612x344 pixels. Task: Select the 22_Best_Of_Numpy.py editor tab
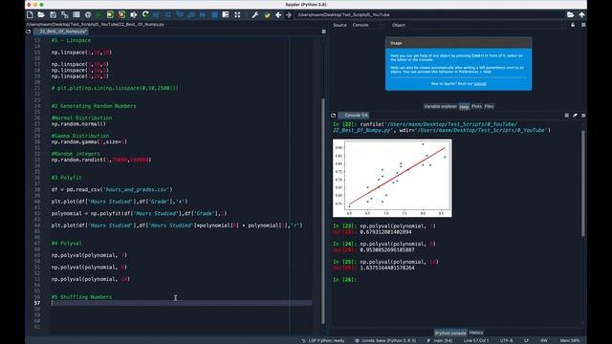click(x=62, y=32)
